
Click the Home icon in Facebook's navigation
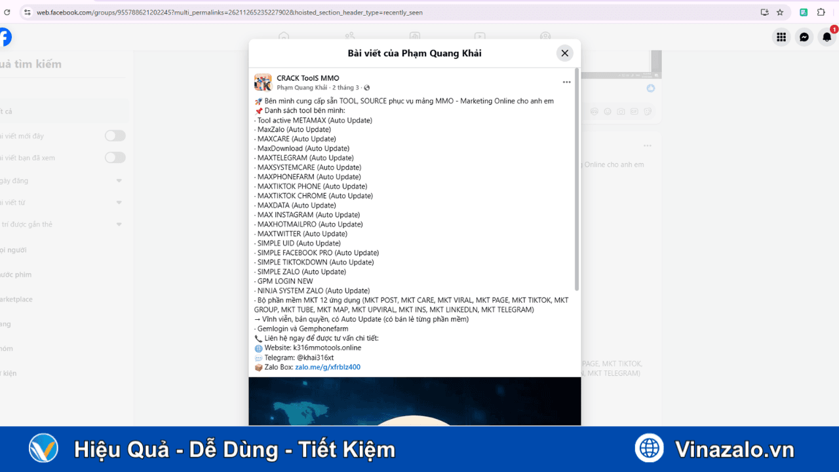[284, 37]
